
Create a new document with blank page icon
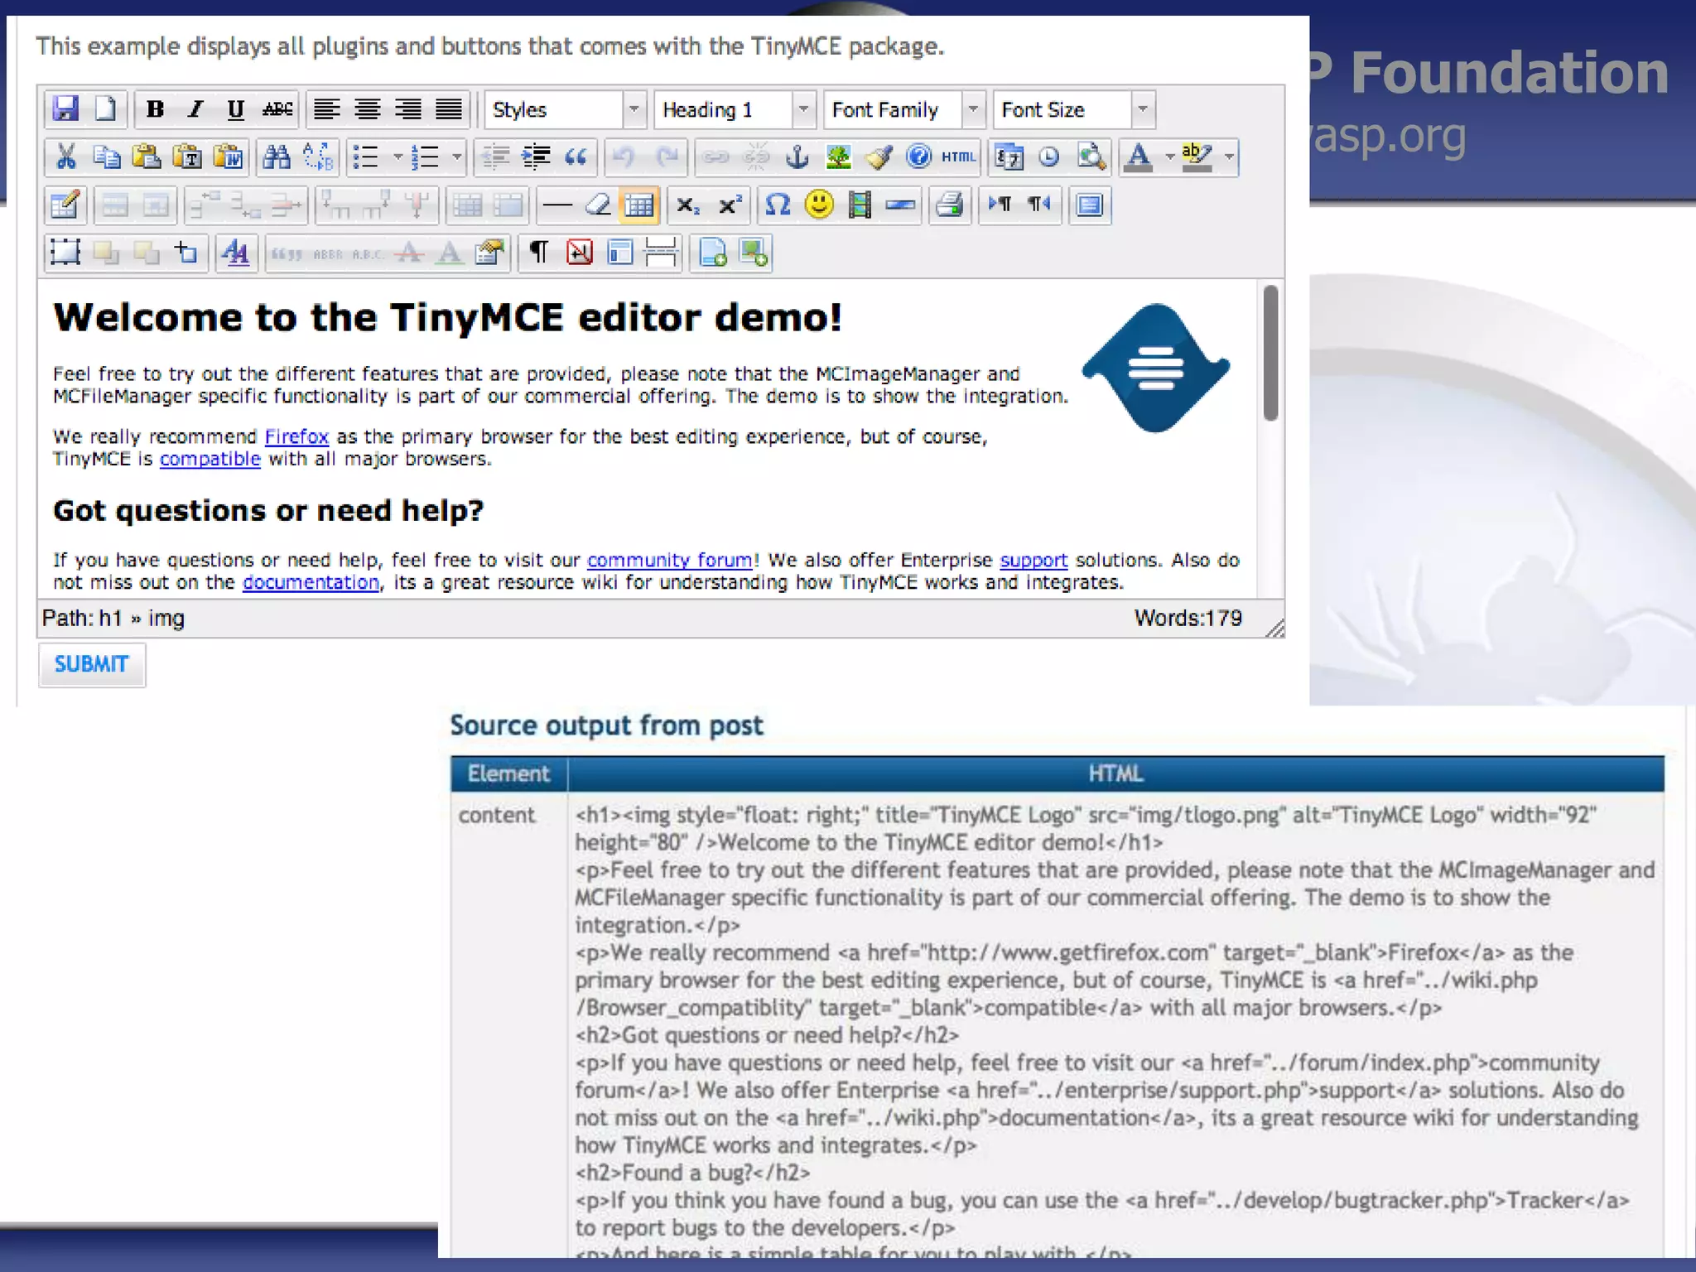pyautogui.click(x=105, y=109)
